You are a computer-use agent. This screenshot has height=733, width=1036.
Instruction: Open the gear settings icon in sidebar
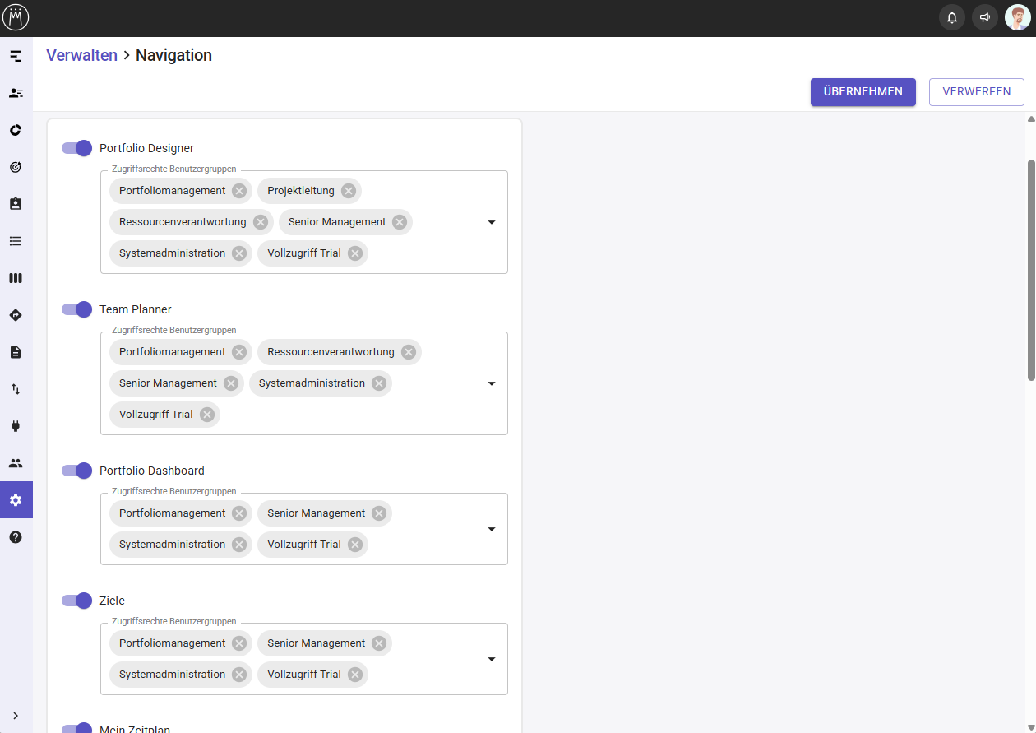pos(16,500)
